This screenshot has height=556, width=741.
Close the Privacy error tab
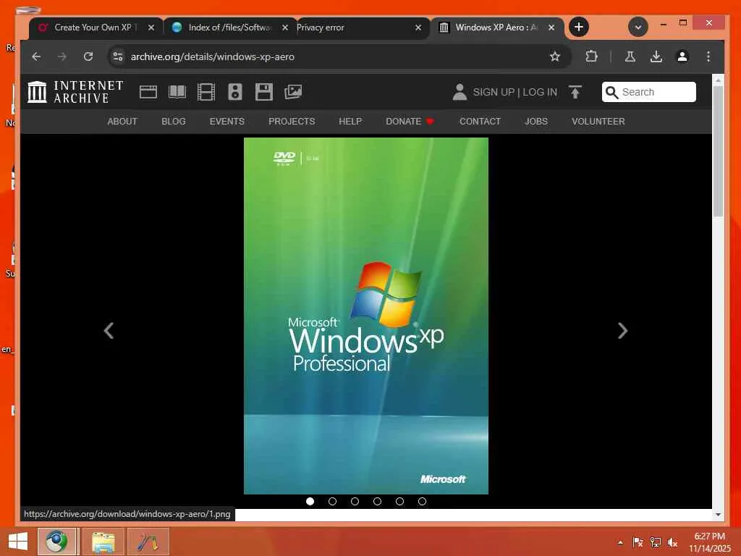[x=418, y=28]
